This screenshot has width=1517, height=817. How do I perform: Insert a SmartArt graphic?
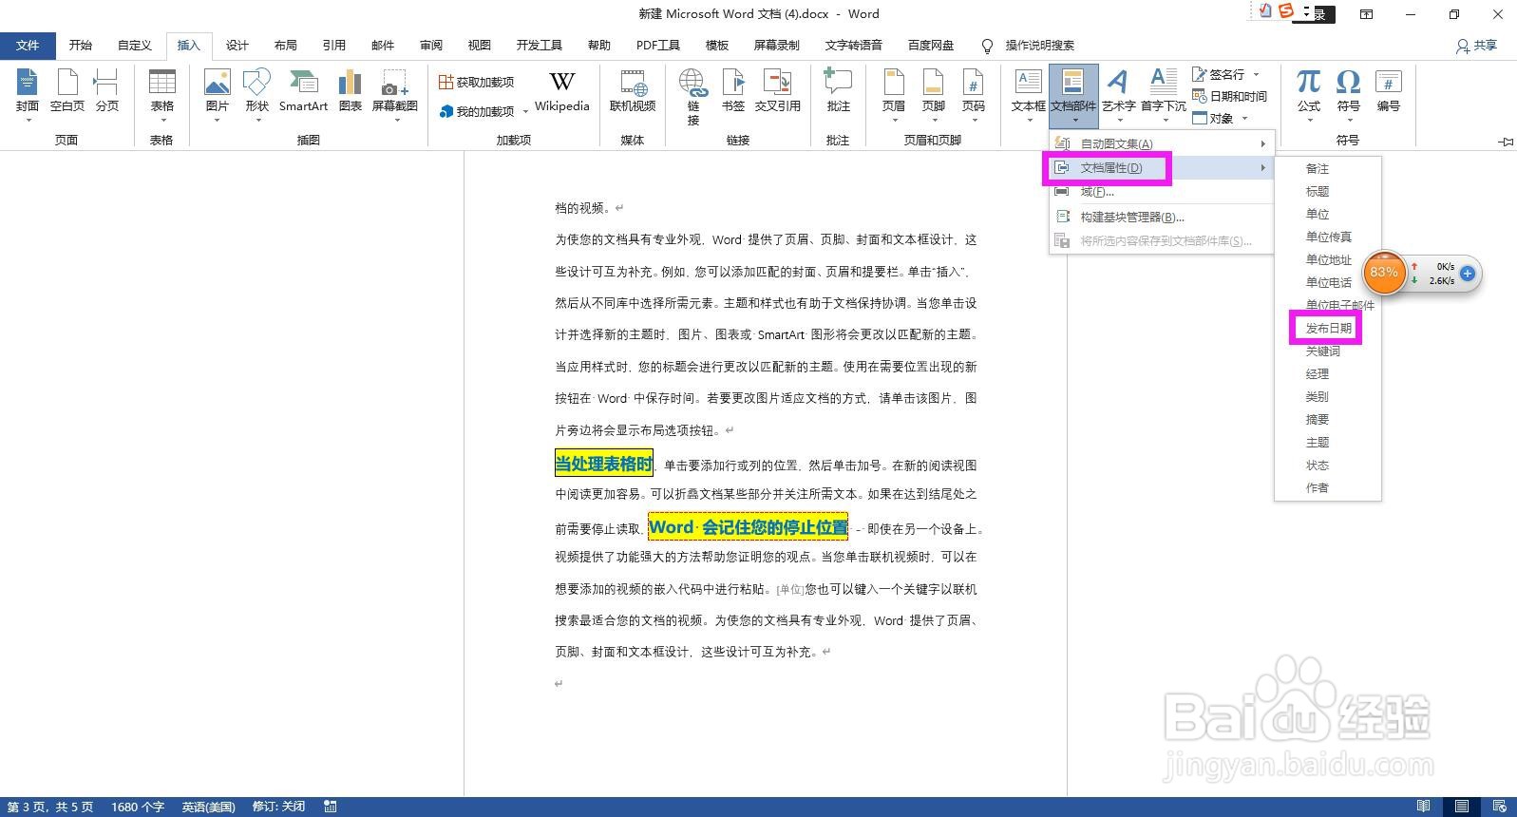coord(303,91)
